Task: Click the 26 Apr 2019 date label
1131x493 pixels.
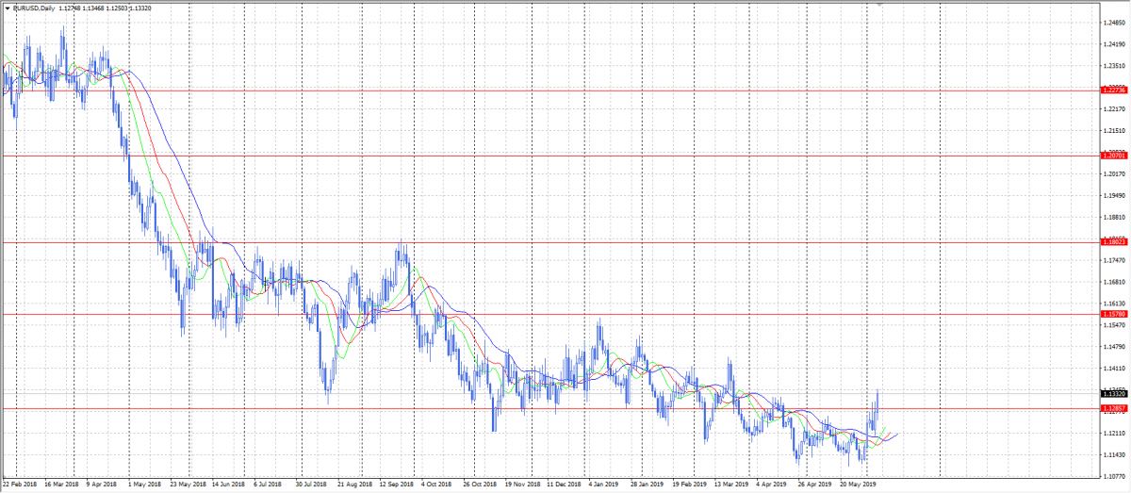Action: coord(813,485)
